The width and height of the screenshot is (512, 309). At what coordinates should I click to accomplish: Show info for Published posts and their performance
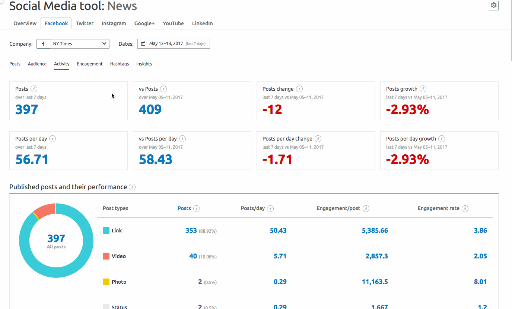(x=132, y=187)
